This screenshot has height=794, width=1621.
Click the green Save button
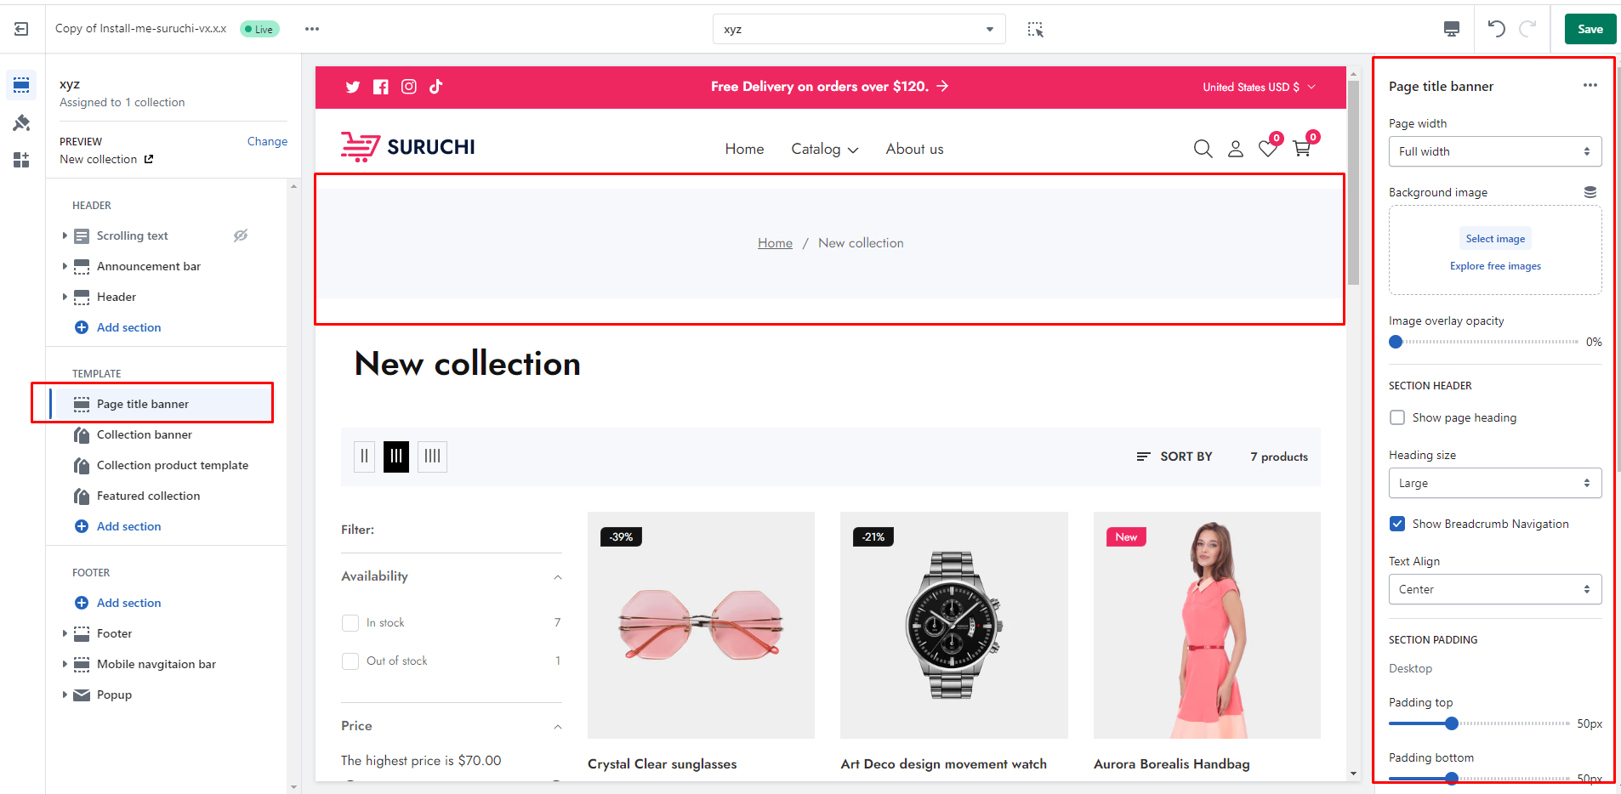[x=1590, y=29]
